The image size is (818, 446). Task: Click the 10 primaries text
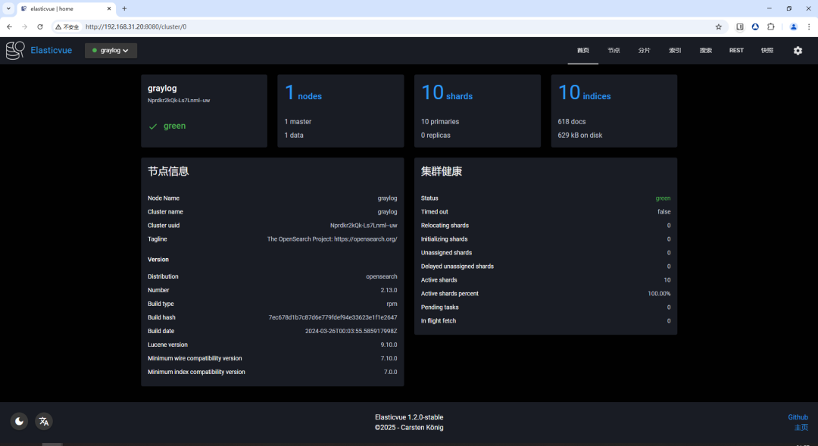click(x=440, y=122)
